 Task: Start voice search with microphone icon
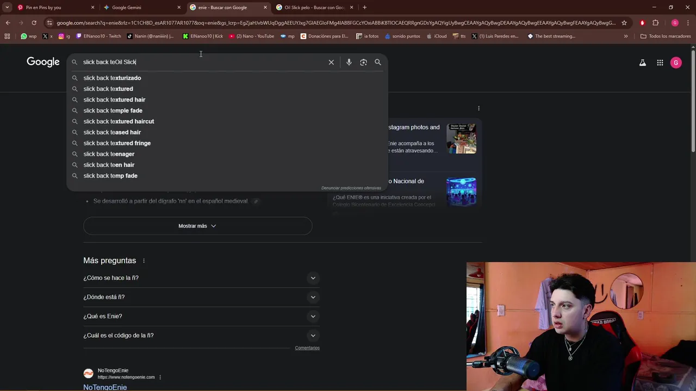coord(349,62)
